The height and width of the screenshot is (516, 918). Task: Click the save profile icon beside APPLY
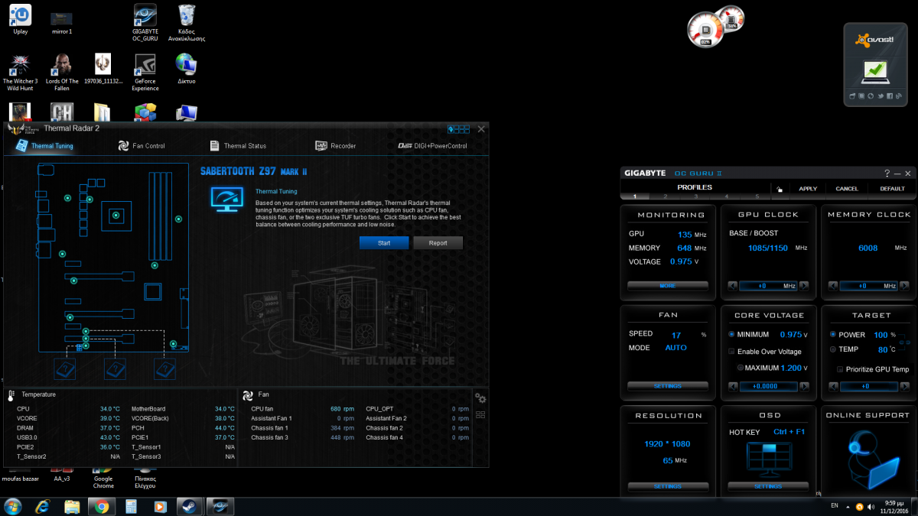click(x=779, y=190)
